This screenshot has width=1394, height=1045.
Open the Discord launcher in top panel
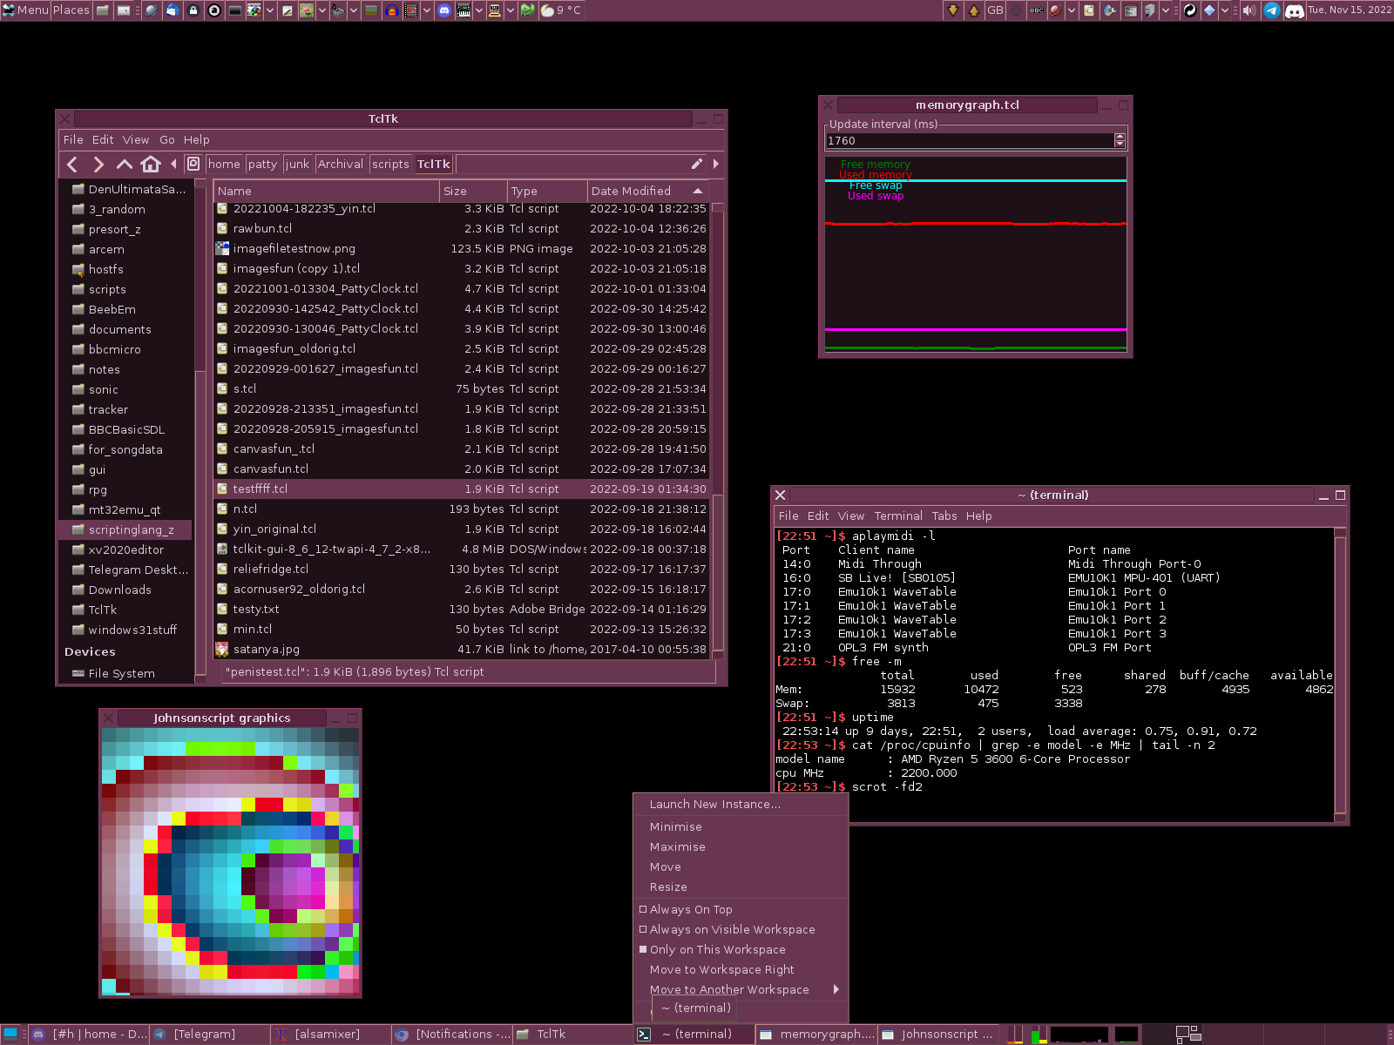click(x=444, y=10)
